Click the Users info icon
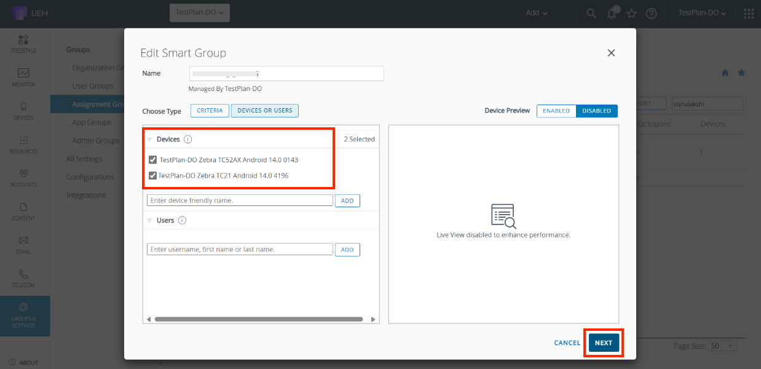Image resolution: width=761 pixels, height=369 pixels. pos(182,220)
